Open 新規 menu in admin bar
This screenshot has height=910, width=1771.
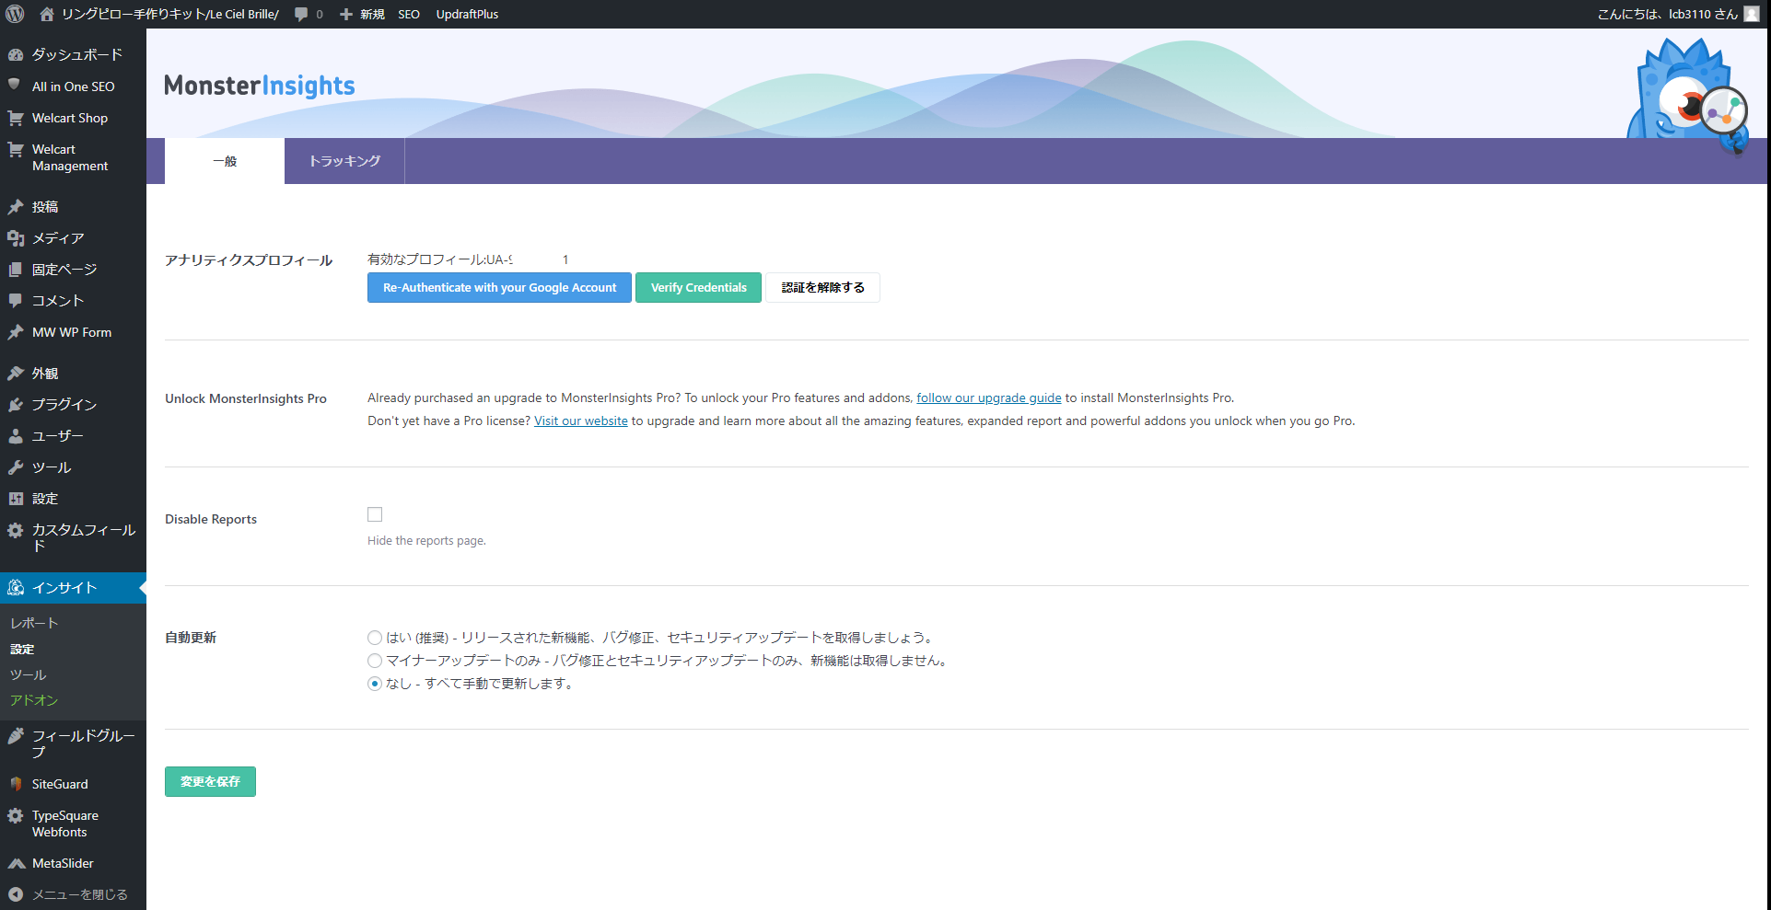(x=362, y=14)
